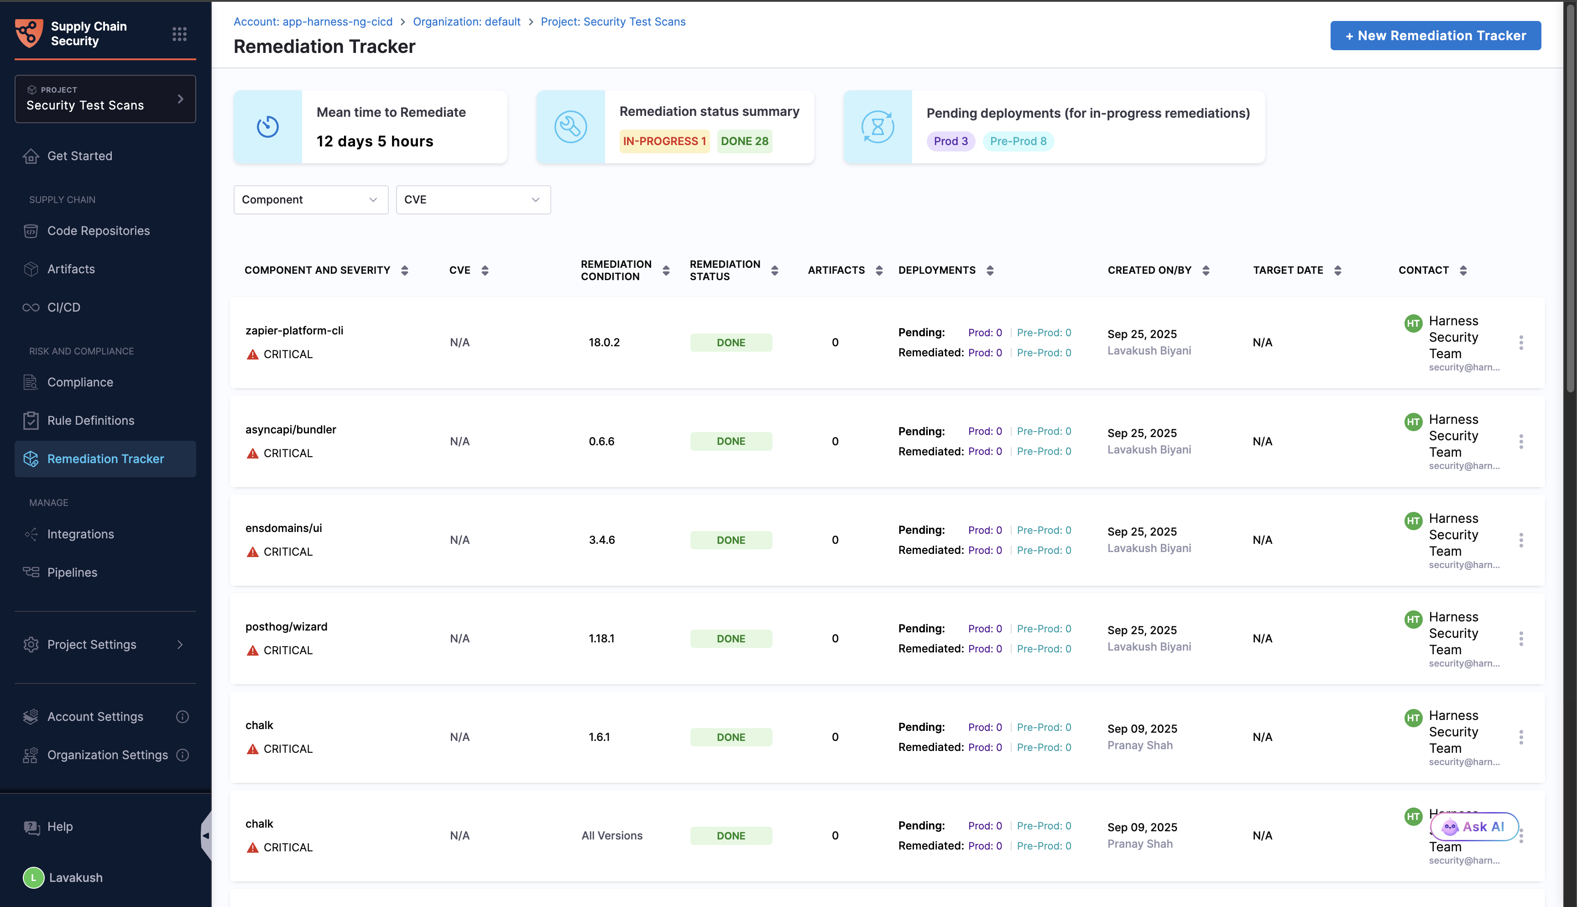This screenshot has width=1577, height=907.
Task: Collapse the sidebar with arrow handle
Action: 206,835
